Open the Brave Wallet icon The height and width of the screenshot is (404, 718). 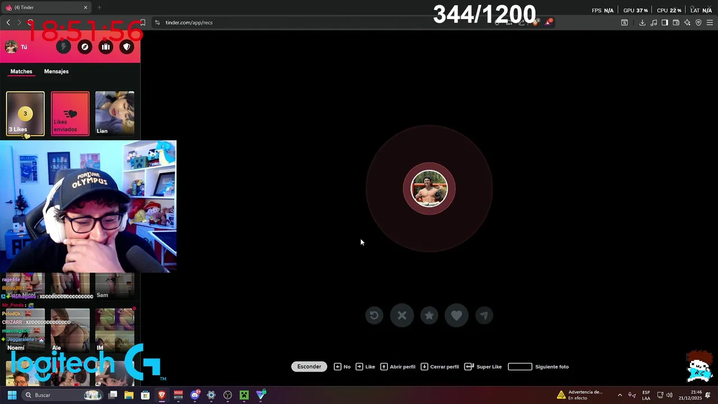676,22
